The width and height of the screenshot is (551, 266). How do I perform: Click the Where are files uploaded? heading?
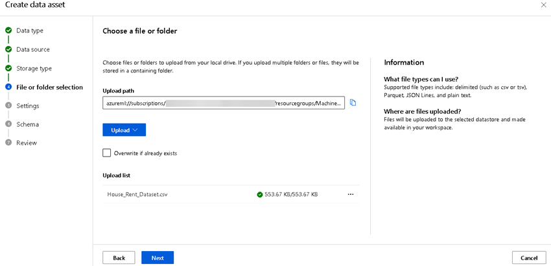pyautogui.click(x=423, y=111)
